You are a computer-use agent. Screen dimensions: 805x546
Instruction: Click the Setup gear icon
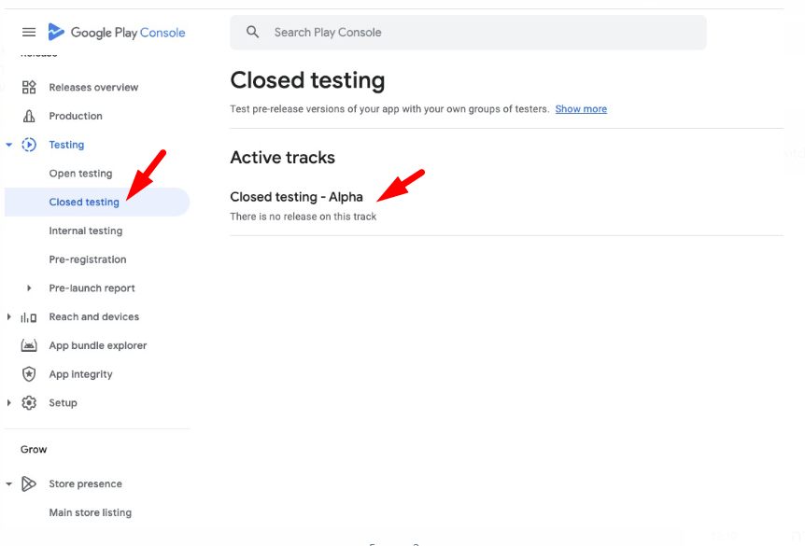click(29, 403)
